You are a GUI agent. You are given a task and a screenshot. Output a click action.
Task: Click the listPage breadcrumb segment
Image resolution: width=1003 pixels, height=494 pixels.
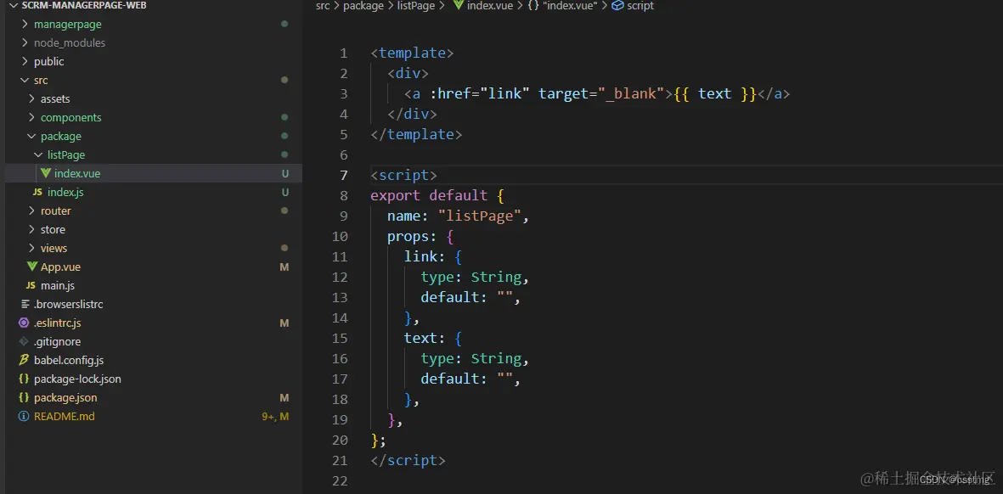point(414,6)
